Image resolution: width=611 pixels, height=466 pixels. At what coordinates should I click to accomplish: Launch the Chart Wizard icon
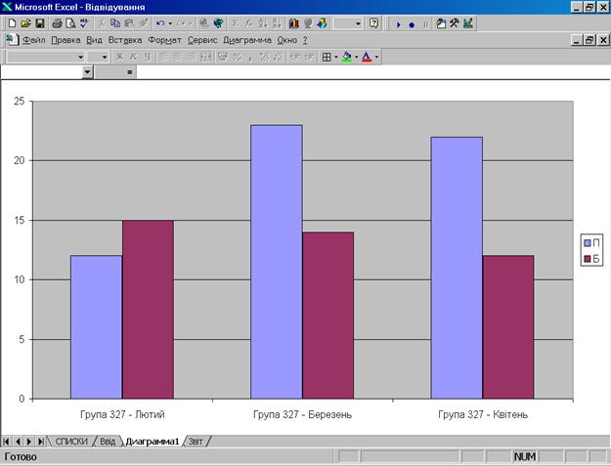[x=294, y=22]
